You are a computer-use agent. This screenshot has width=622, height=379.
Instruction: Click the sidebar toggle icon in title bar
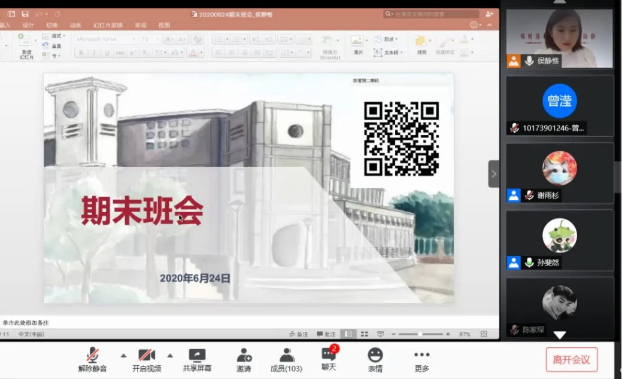(11, 14)
